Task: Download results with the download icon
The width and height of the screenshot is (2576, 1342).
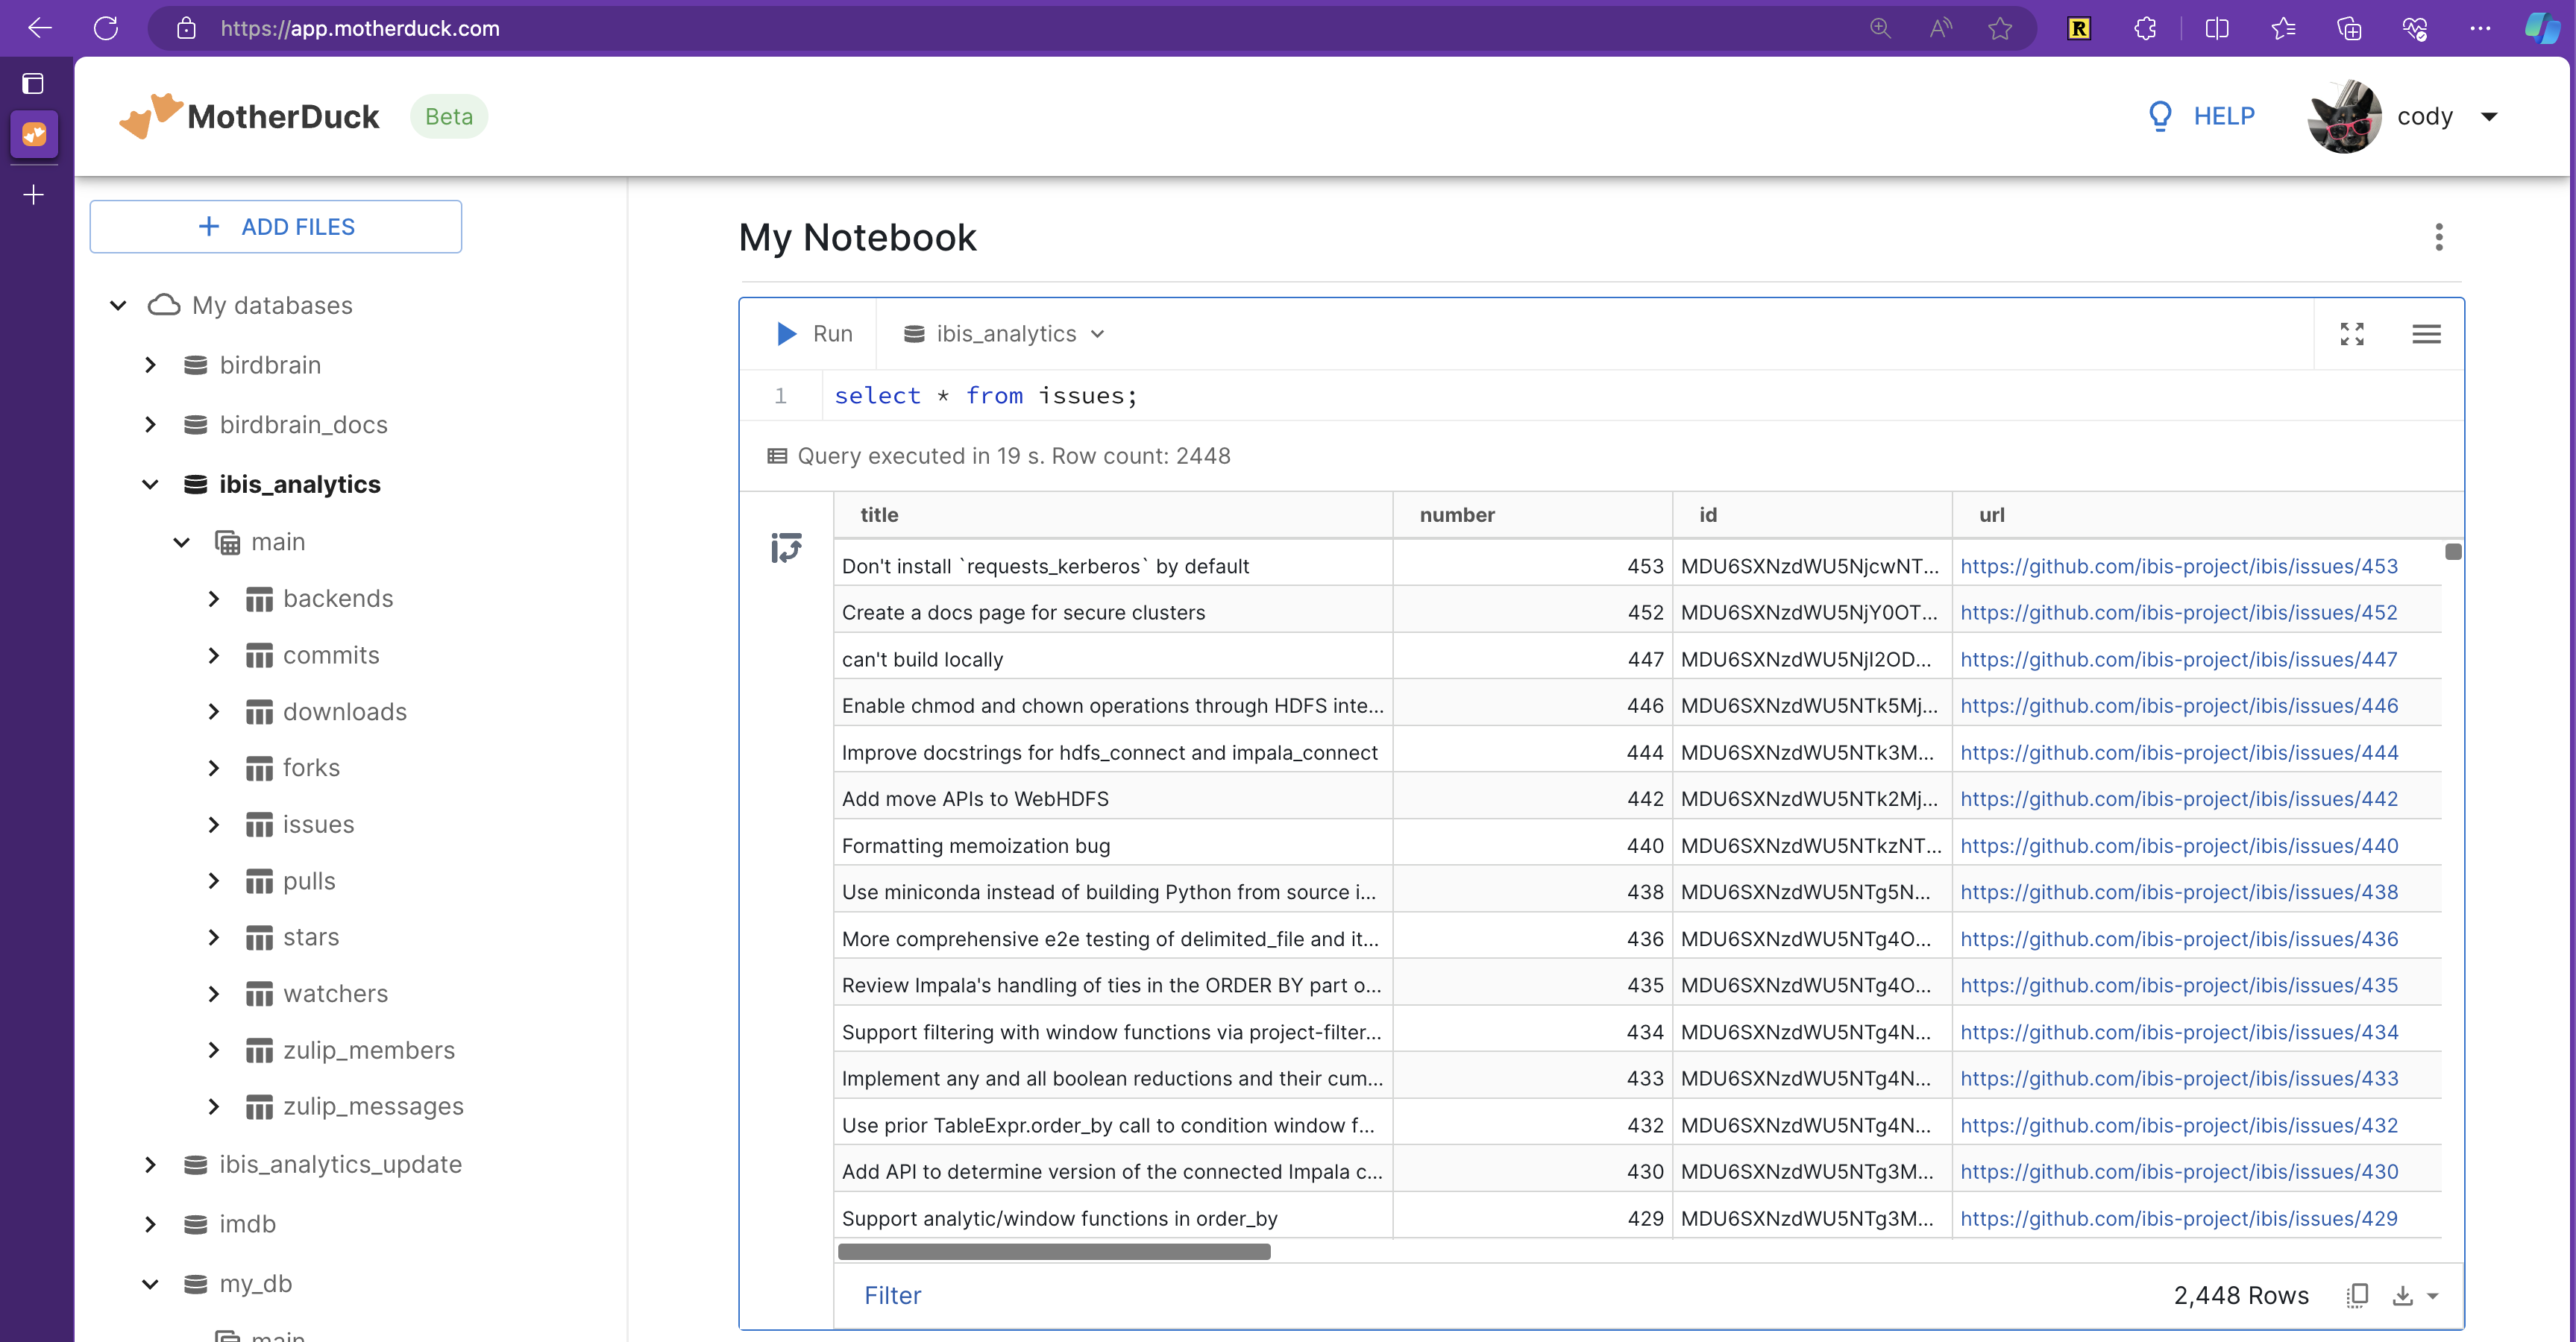Action: 2403,1296
